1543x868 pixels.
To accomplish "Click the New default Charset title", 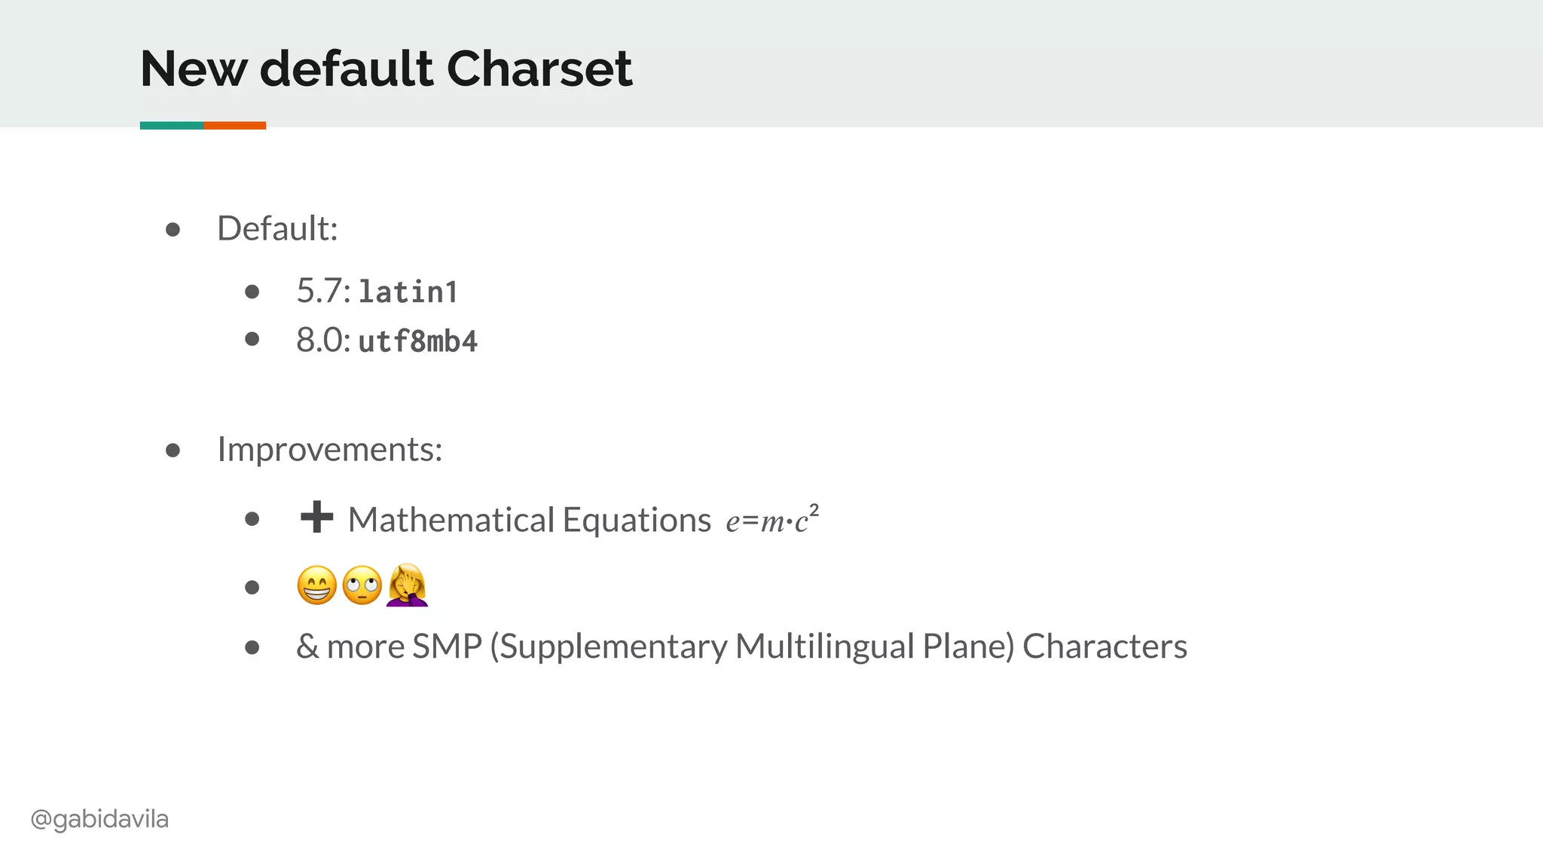I will (x=386, y=69).
